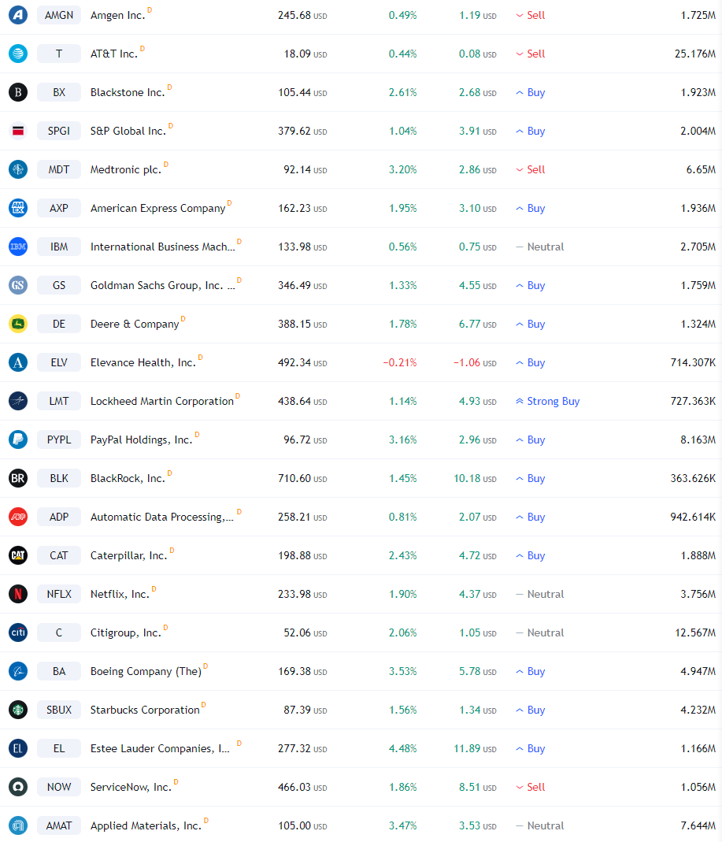Select the SPGI ticker badge

click(x=59, y=131)
